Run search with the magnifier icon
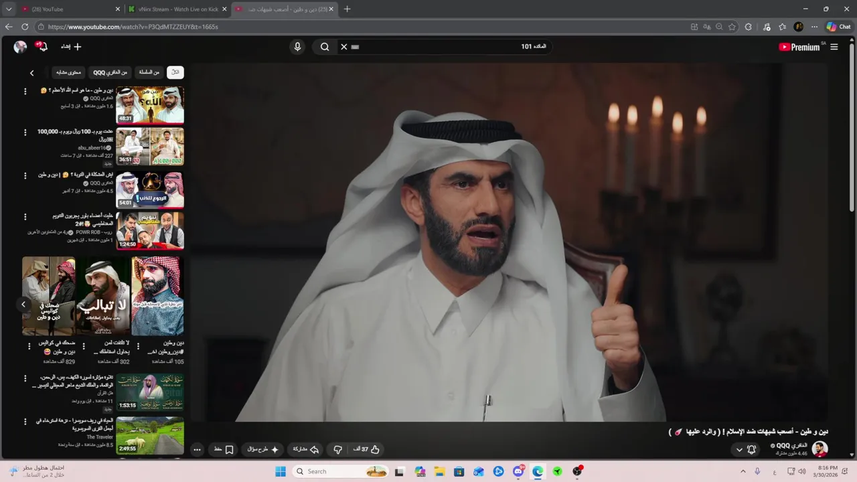The width and height of the screenshot is (857, 482). click(325, 47)
